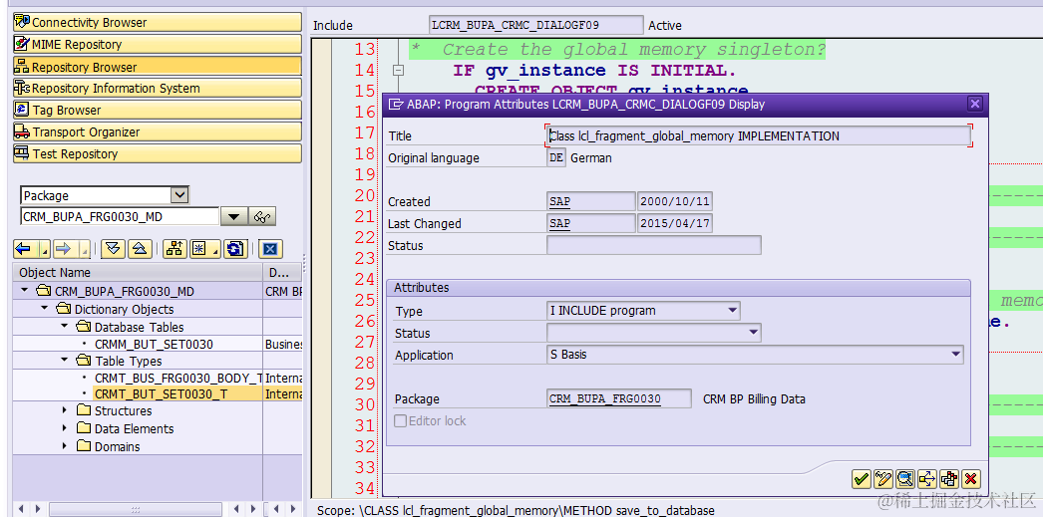The image size is (1043, 517).
Task: Open the Tag Browser
Action: tap(157, 110)
